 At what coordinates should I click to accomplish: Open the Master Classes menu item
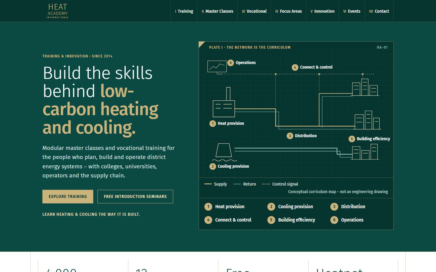coord(217,11)
